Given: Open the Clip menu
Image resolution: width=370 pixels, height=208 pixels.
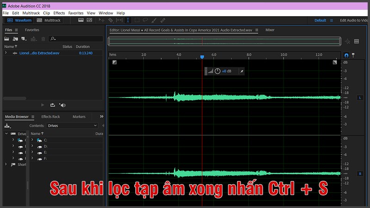Looking at the screenshot, I should 47,13.
